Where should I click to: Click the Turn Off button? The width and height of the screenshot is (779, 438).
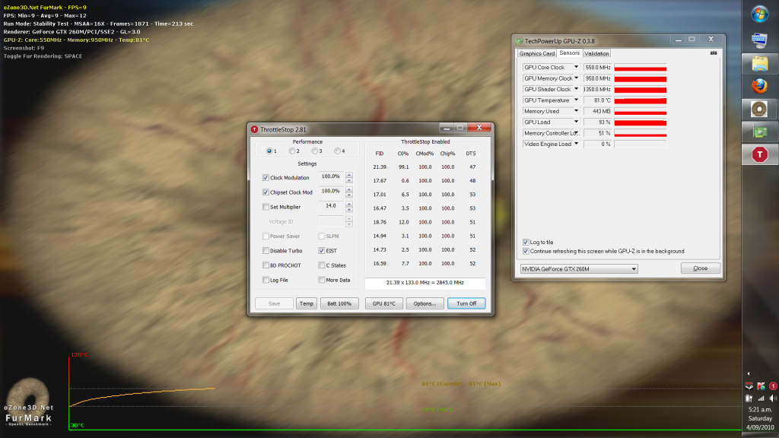(466, 303)
